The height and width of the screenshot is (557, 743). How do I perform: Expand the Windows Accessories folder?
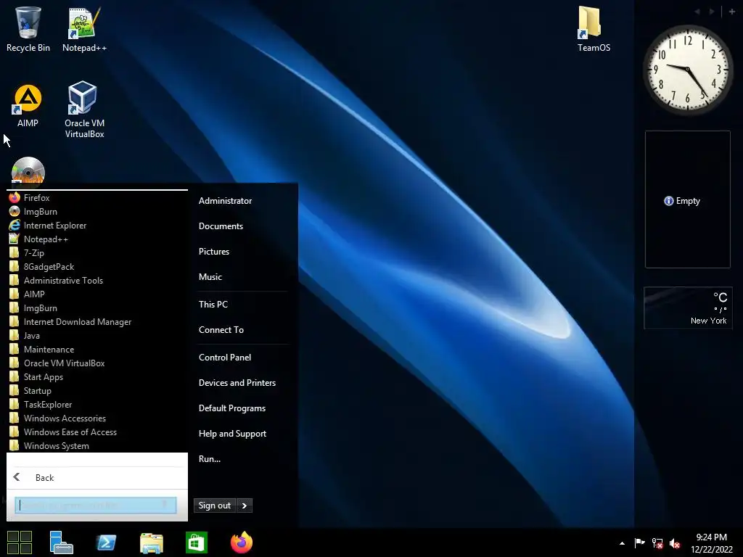pos(97,418)
